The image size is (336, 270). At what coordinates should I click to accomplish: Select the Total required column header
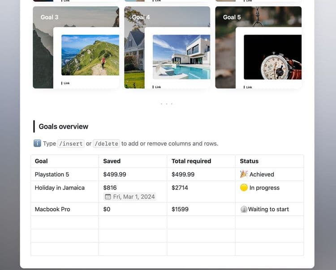point(191,161)
